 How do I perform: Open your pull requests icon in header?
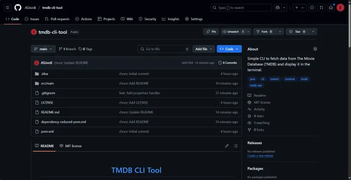322,7
